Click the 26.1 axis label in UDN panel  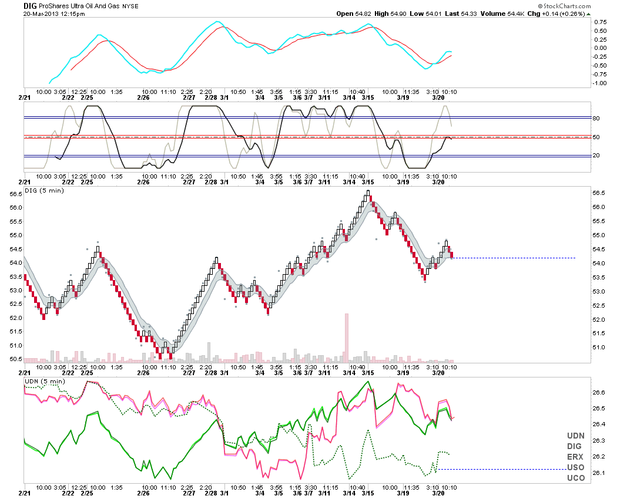[x=599, y=473]
